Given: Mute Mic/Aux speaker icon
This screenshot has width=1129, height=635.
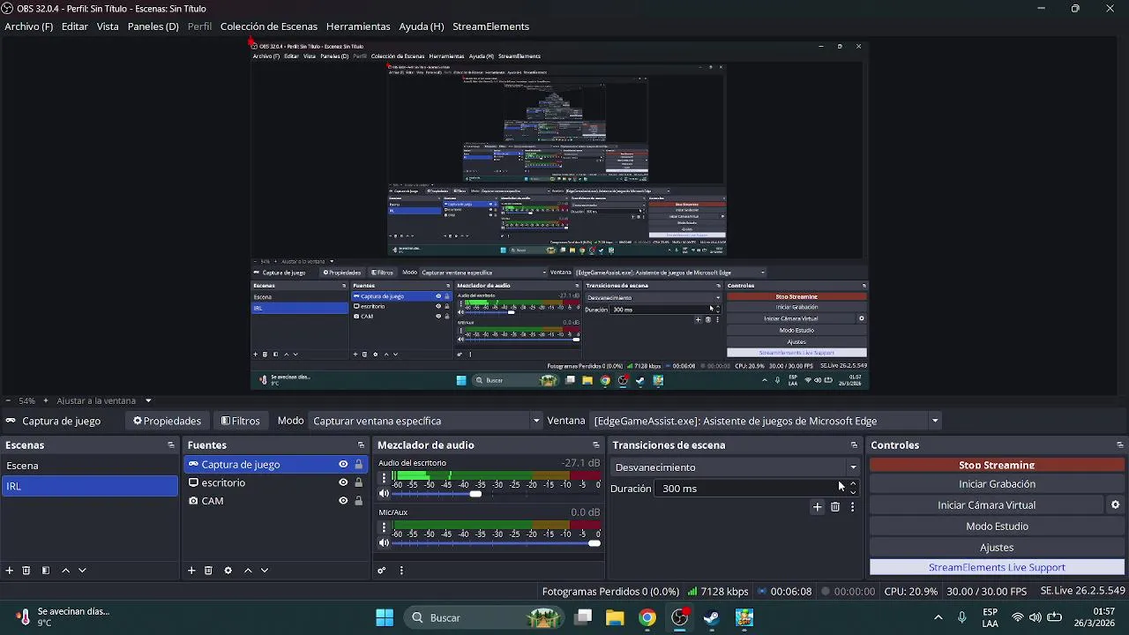Looking at the screenshot, I should pyautogui.click(x=384, y=543).
